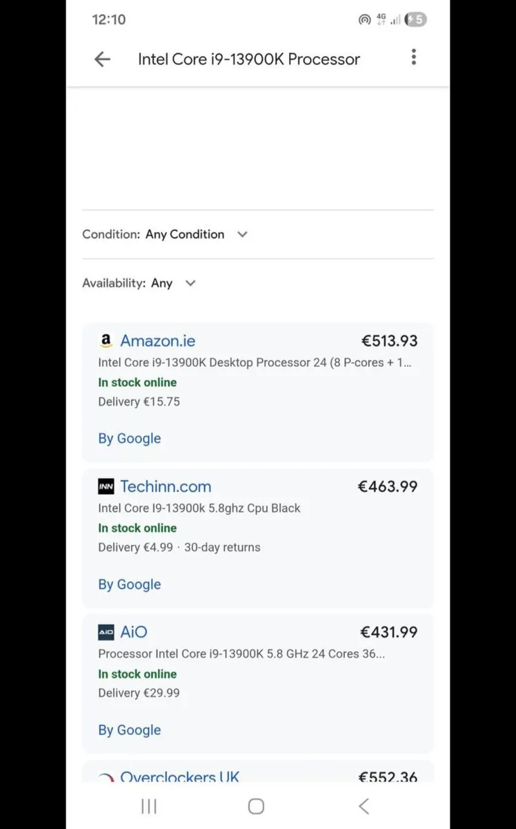This screenshot has width=516, height=829.
Task: Tap the back arrow in the header
Action: click(x=102, y=59)
